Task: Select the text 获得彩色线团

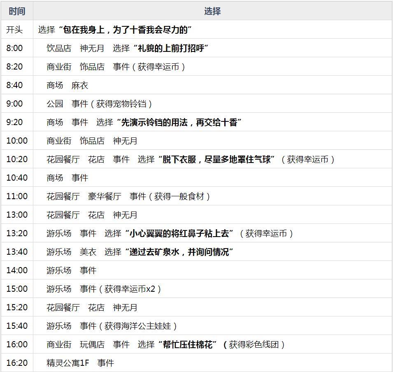Action: [x=253, y=344]
